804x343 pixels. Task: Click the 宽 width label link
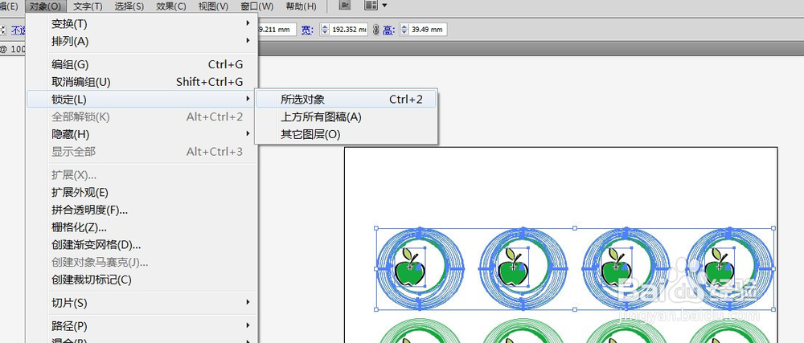307,31
